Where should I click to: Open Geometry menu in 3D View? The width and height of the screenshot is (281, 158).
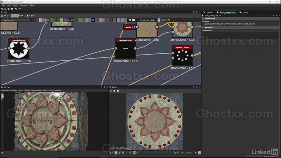(x=5, y=90)
